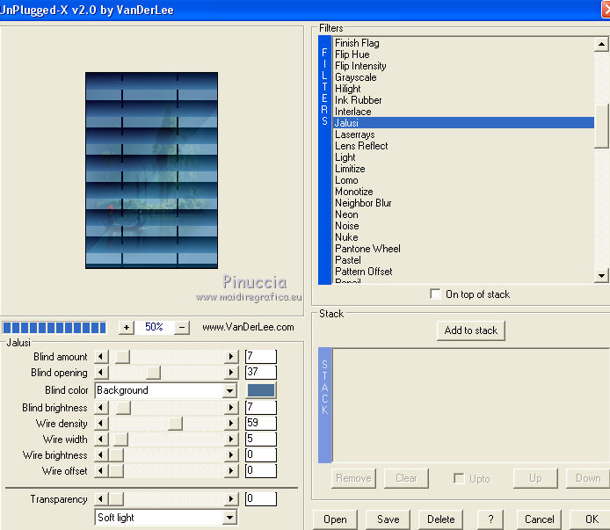The image size is (610, 530).
Task: Open Soft light blend mode dropdown
Action: [x=230, y=518]
